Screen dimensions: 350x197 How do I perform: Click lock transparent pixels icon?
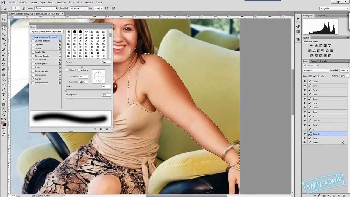310,76
